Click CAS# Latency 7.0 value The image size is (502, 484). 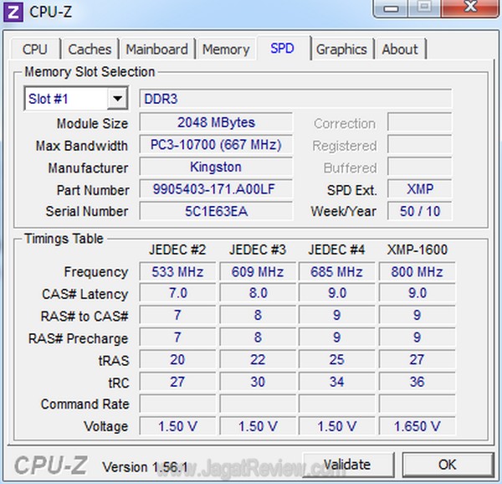pyautogui.click(x=177, y=293)
